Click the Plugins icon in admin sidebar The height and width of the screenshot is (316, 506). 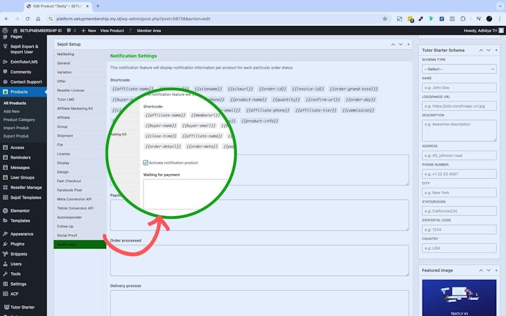tap(5, 244)
